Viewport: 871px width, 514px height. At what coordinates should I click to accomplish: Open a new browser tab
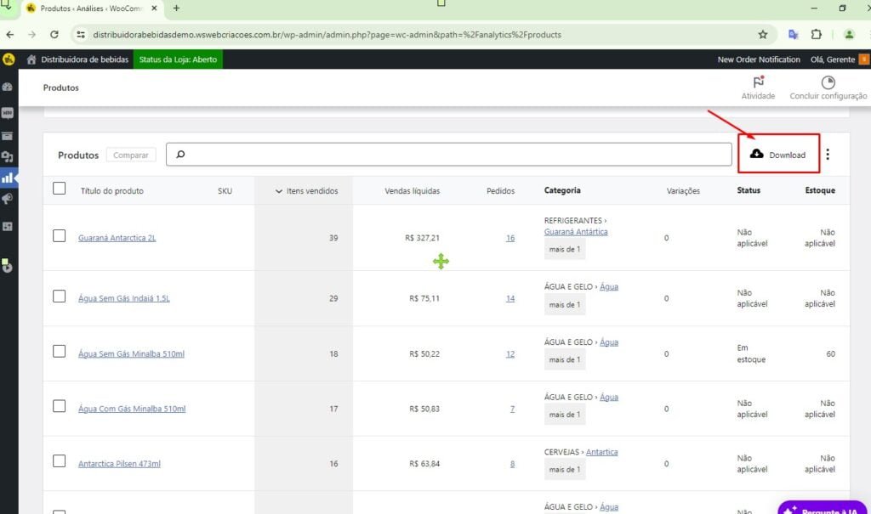coord(176,8)
